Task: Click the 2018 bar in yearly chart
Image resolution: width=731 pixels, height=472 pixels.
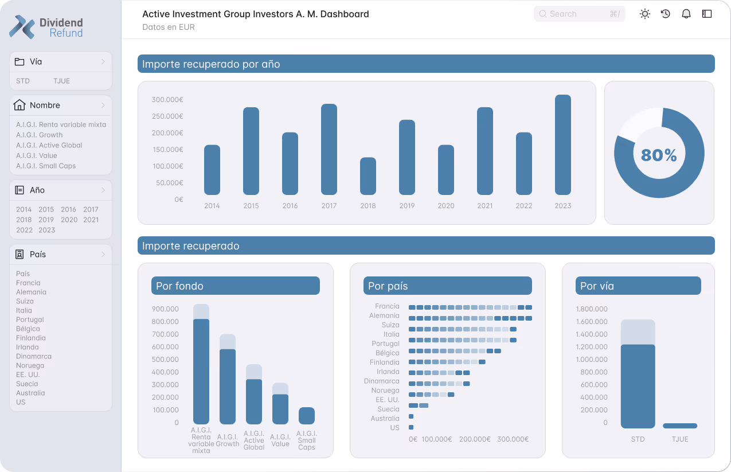Action: (x=368, y=176)
